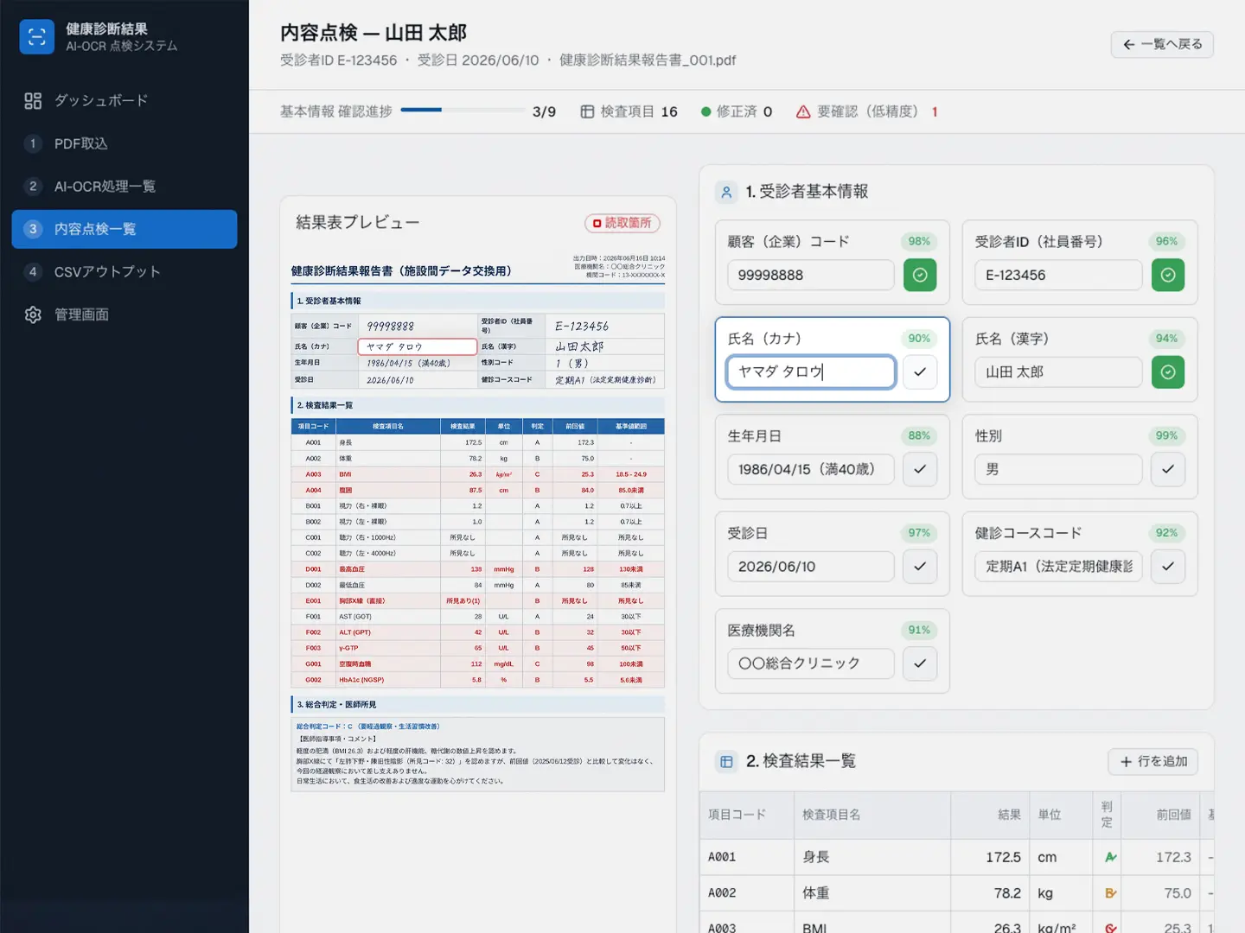
Task: Open step 2 AI-OCR処理一覧
Action: [124, 187]
